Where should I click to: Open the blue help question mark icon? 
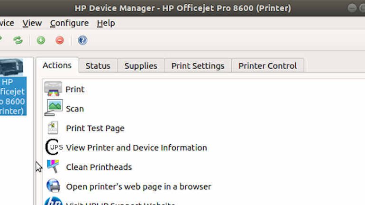click(82, 40)
